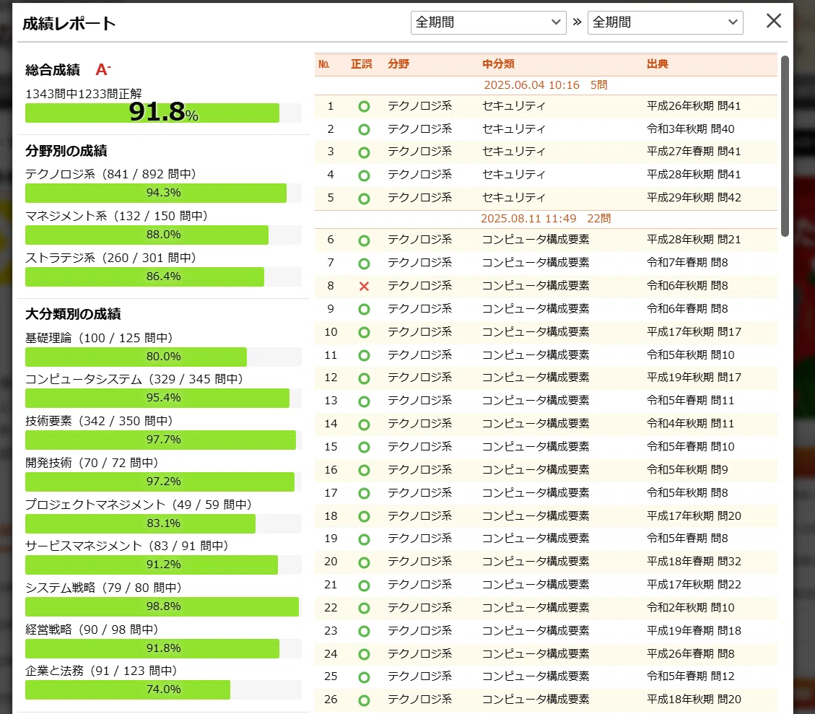
Task: Click the green correct mark in row 17
Action: tap(364, 493)
